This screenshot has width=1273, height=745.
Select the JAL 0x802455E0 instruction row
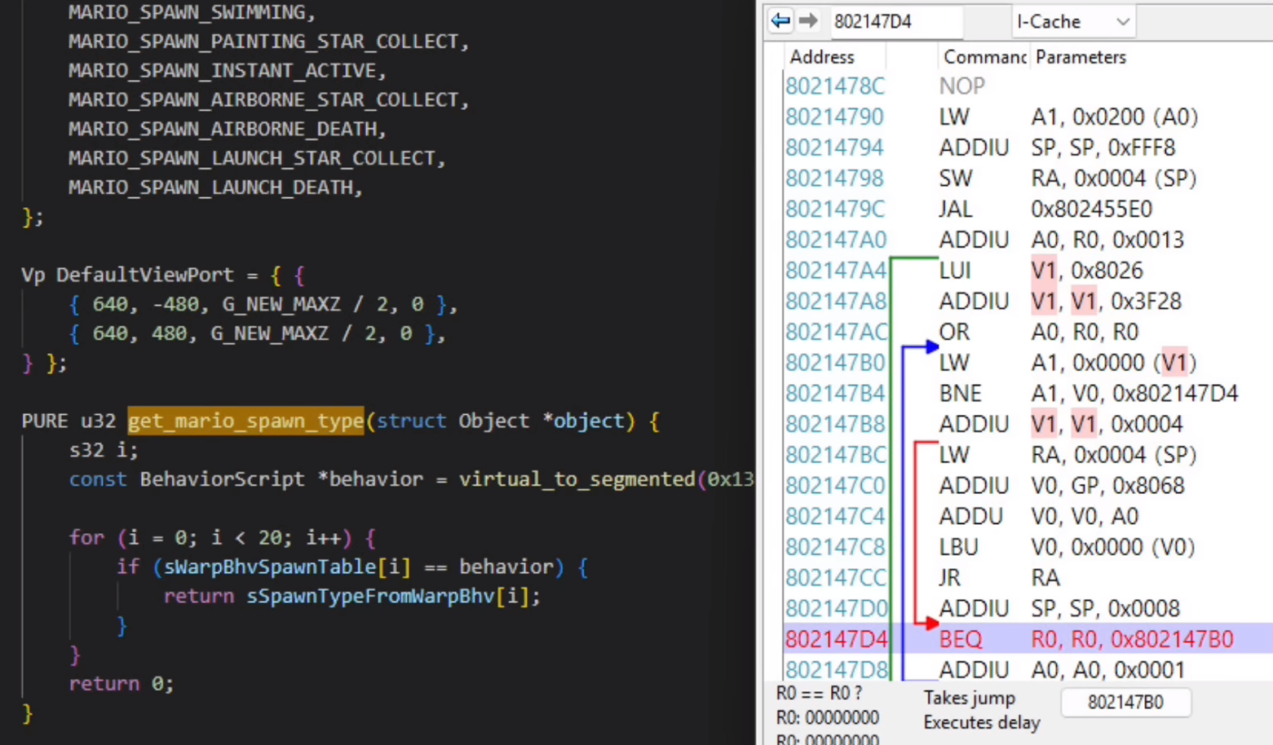[x=1085, y=209]
